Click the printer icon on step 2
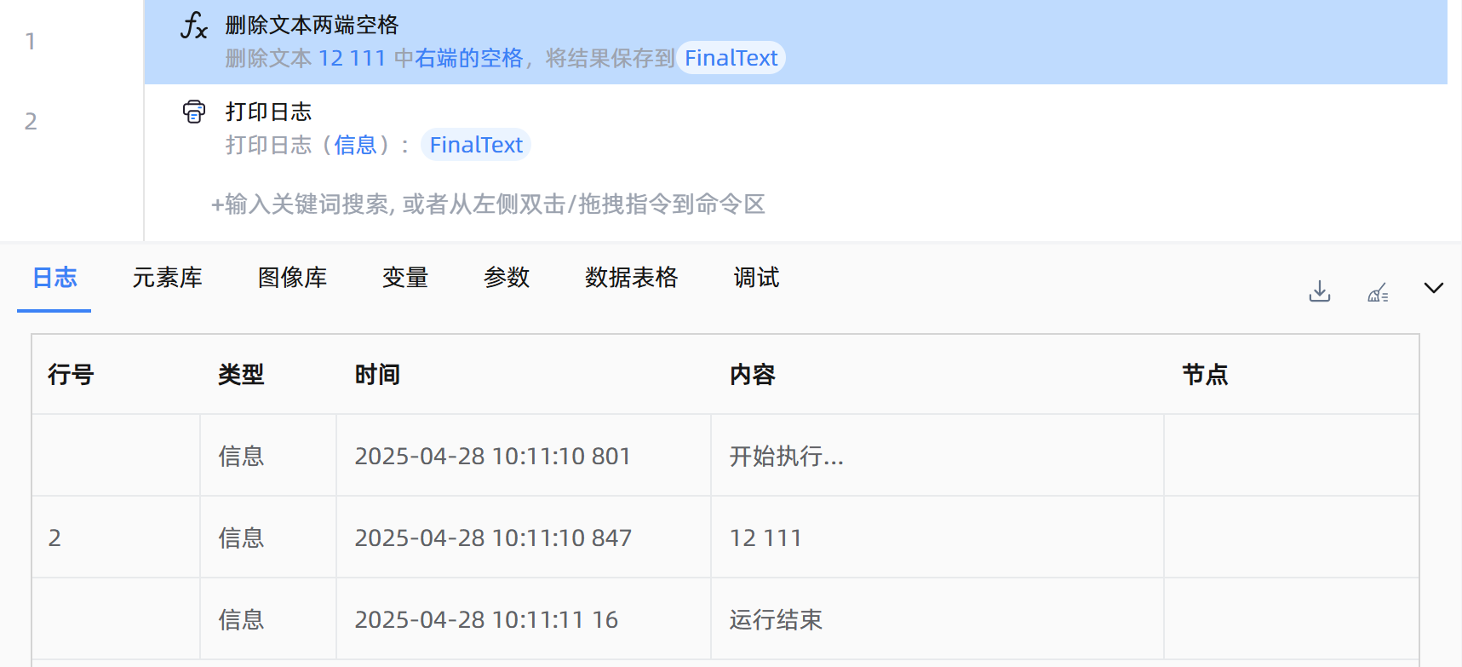Viewport: 1462px width, 667px height. coord(194,112)
